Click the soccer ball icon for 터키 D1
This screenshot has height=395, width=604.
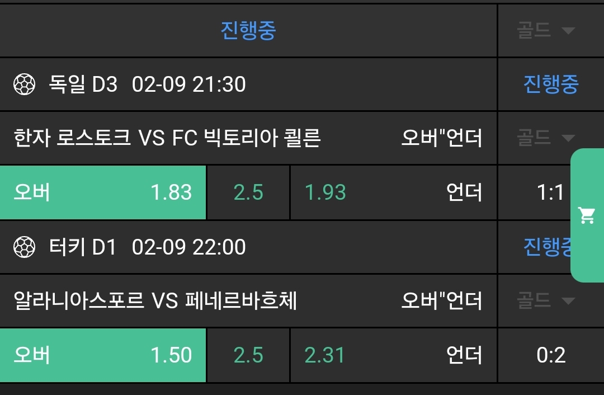(24, 247)
